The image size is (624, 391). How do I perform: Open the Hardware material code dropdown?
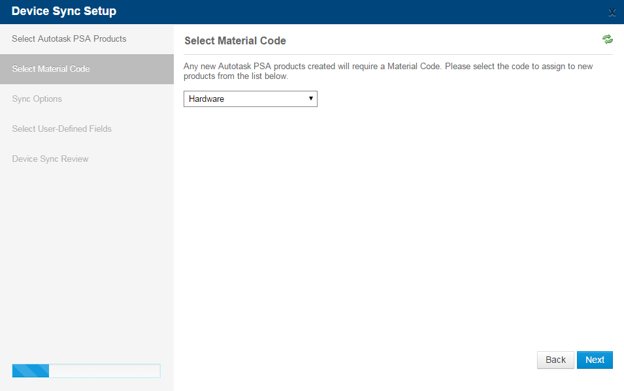(250, 99)
